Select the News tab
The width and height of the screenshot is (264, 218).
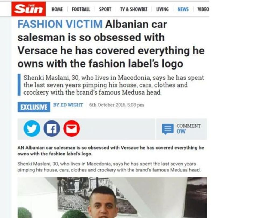pyautogui.click(x=183, y=9)
